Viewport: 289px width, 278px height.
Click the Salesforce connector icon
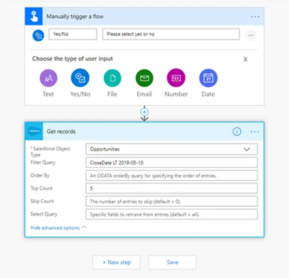(34, 131)
